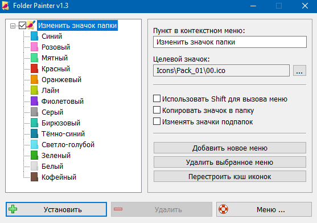Click the lime folder icon beside Лайм
317x223 pixels.
point(34,90)
